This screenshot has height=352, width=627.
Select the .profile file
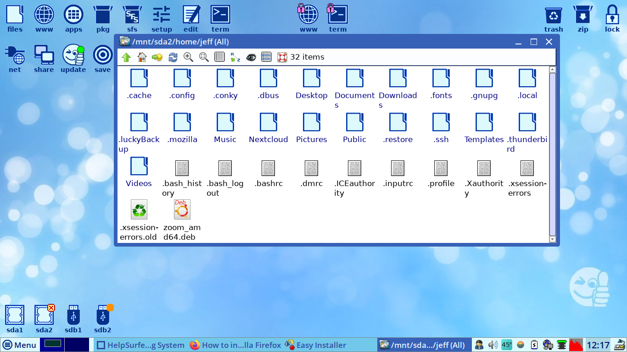(x=441, y=174)
